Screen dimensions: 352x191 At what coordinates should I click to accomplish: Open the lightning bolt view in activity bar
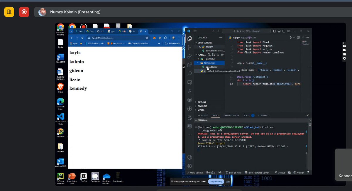(x=189, y=109)
